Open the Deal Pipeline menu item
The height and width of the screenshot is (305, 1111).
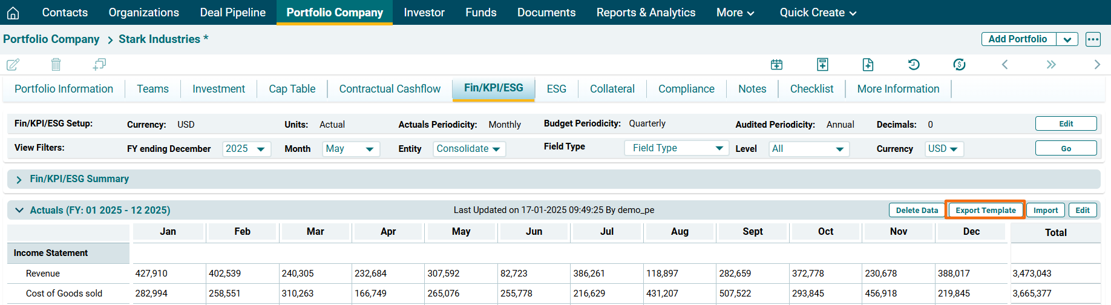pos(232,13)
